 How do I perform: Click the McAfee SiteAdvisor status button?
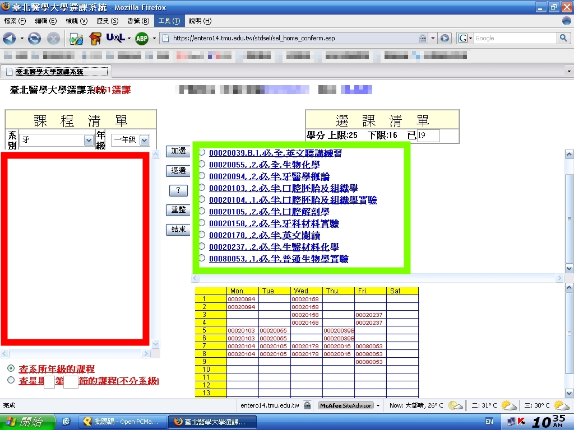point(346,405)
